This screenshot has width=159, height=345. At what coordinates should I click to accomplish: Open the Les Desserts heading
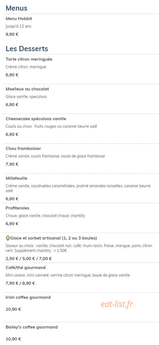click(27, 49)
